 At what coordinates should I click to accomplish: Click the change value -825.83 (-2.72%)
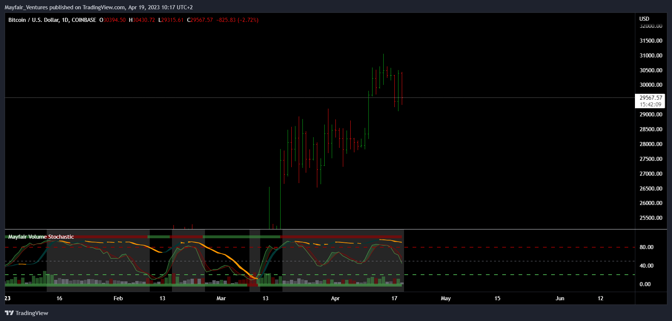[237, 20]
